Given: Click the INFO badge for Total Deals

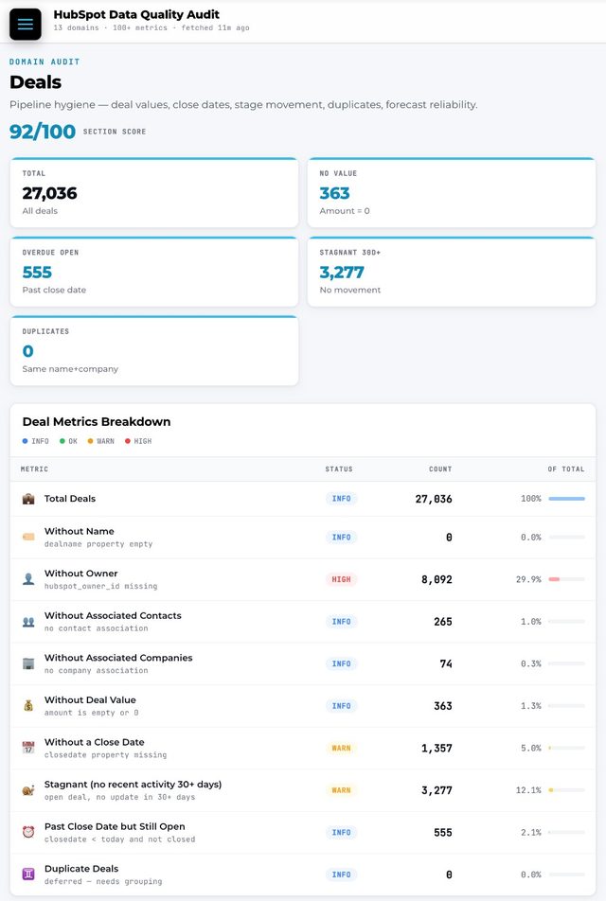Looking at the screenshot, I should (341, 499).
